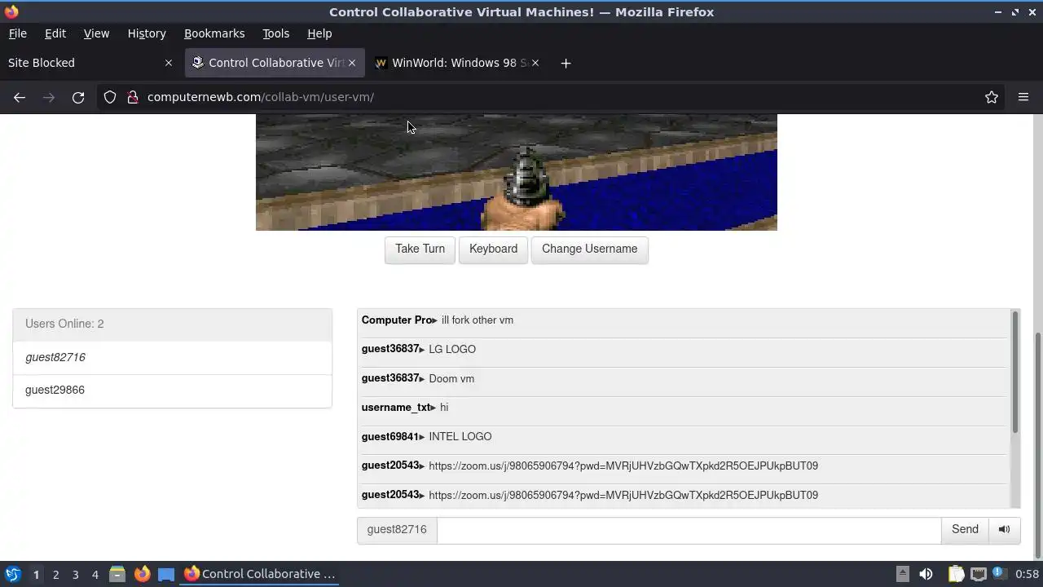This screenshot has width=1043, height=587.
Task: Open tracking protection shield icon
Action: (x=110, y=97)
